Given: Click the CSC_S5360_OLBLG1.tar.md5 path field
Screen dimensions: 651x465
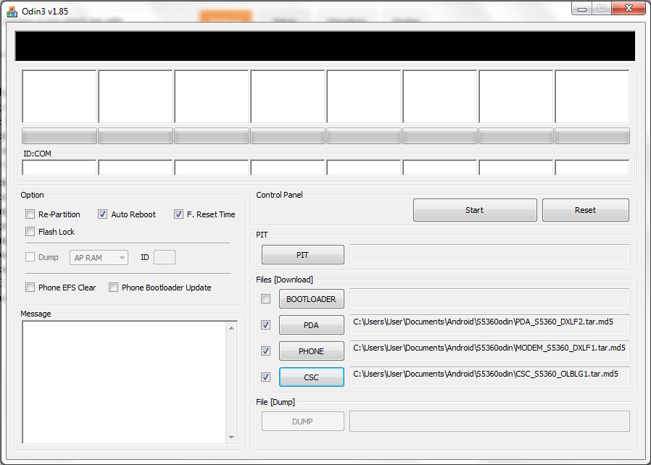Looking at the screenshot, I should click(490, 377).
